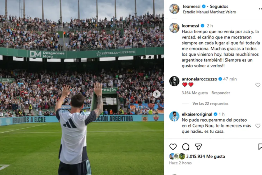Viewport: 262px width, 175px height.
Task: Open antonelaroccuzzo's profile avatar
Action: point(174,81)
